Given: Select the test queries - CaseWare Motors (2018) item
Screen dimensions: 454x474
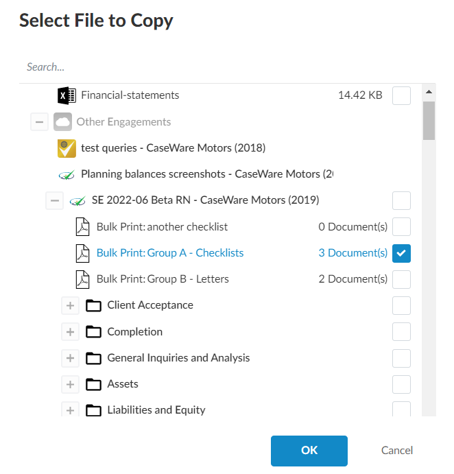Looking at the screenshot, I should pos(173,148).
